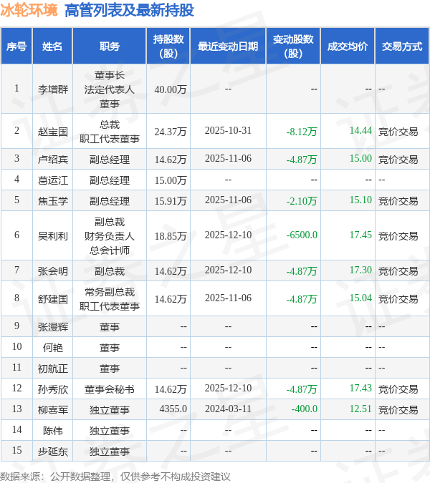The image size is (430, 483).
Task: Click the name 步延东
Action: click(x=53, y=452)
